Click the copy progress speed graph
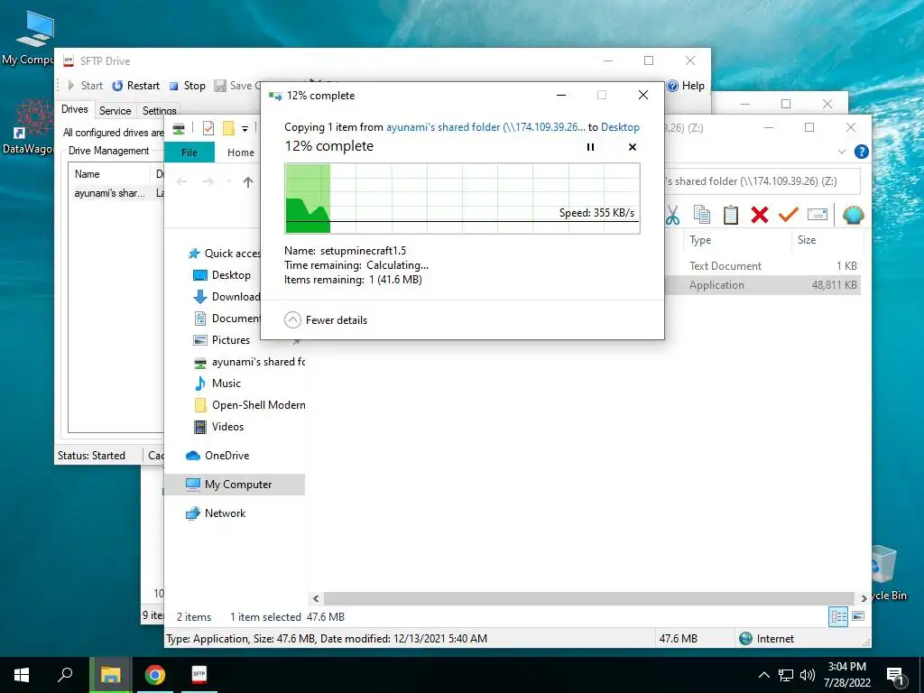 pyautogui.click(x=463, y=199)
